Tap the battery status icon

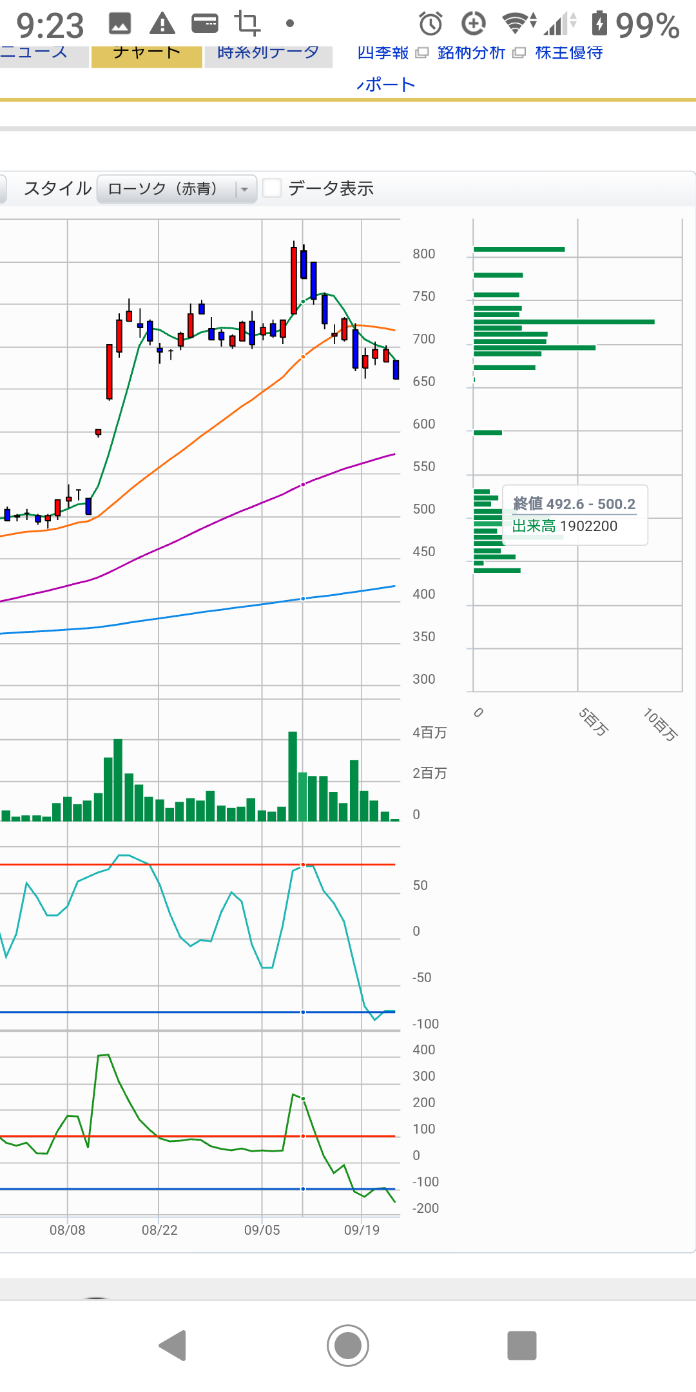click(599, 24)
